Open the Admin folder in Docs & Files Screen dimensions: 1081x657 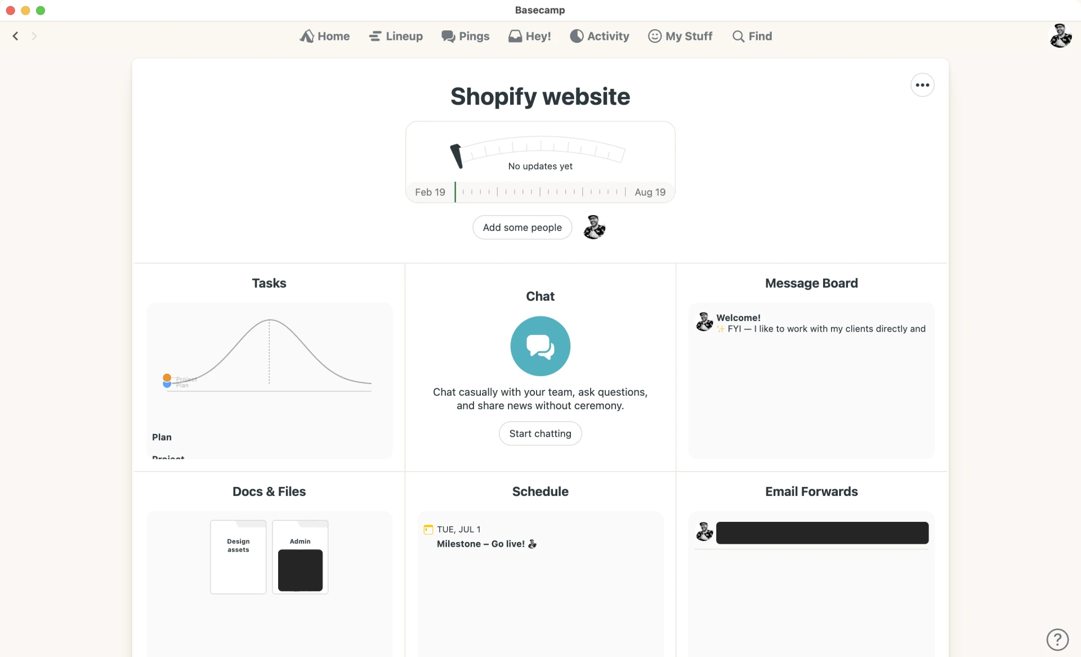coord(300,557)
